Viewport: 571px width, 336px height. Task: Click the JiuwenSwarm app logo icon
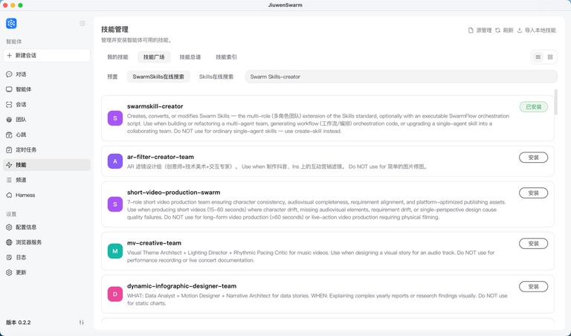point(11,23)
